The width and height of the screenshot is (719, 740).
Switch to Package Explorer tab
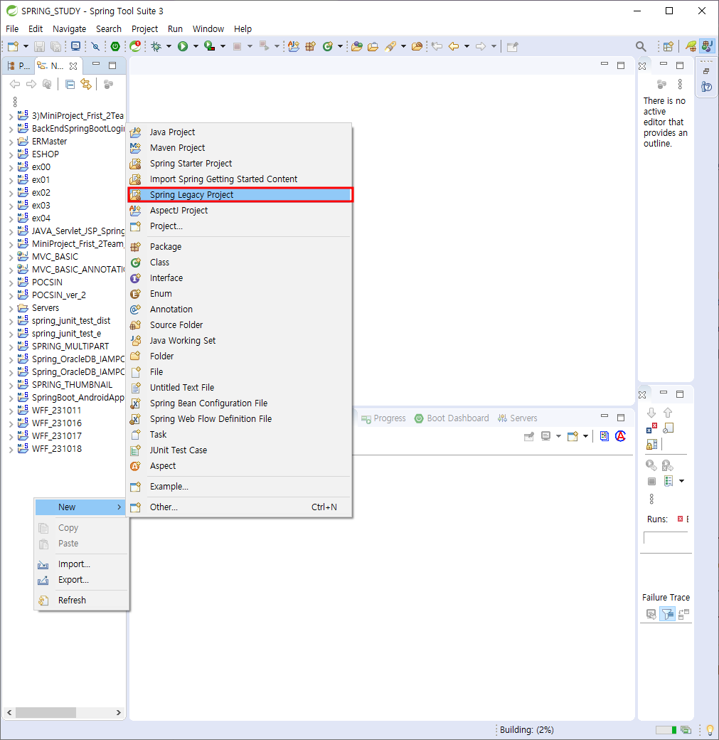tap(18, 65)
